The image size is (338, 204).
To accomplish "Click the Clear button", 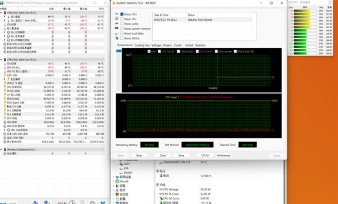I will click(163, 156).
